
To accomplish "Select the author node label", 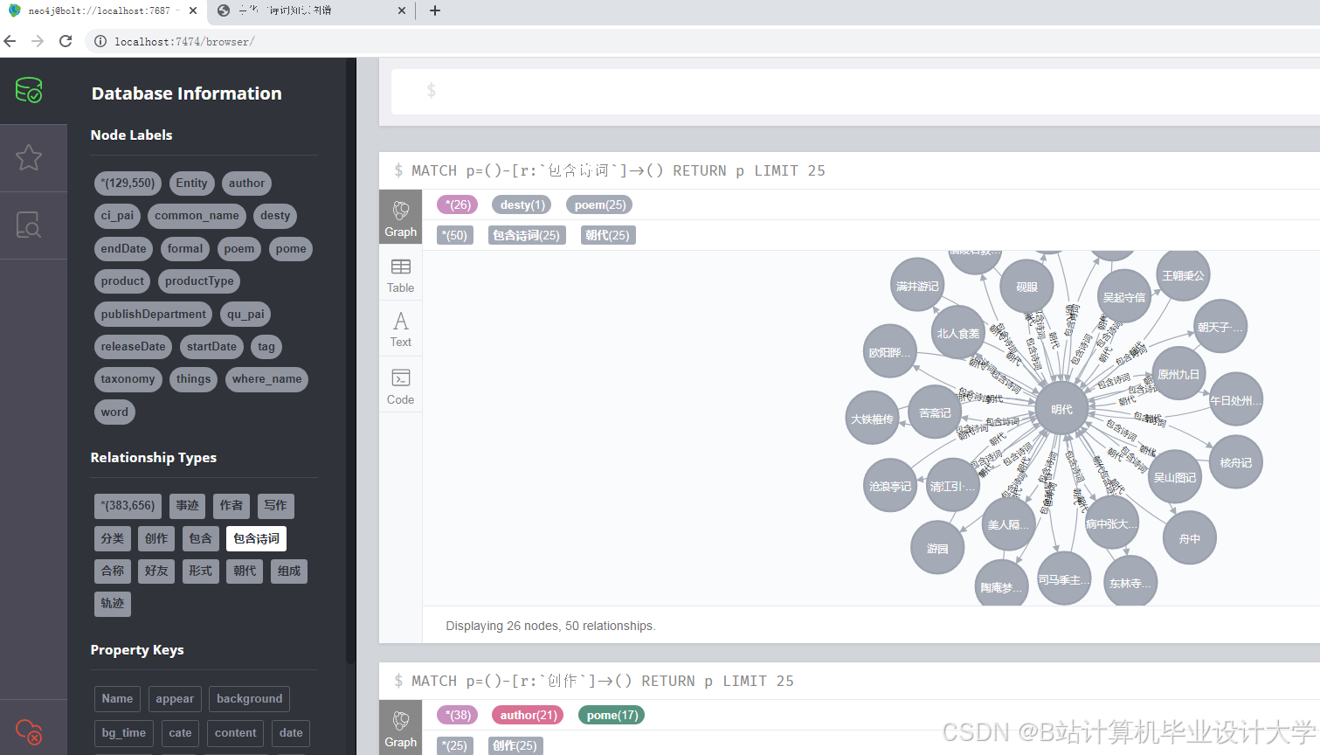I will click(246, 184).
